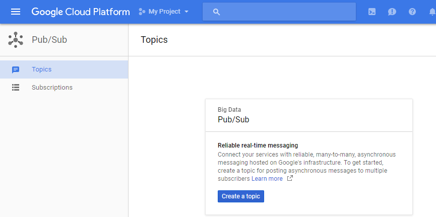Viewport: 436px width, 217px height.
Task: Click the magnifier search icon
Action: [x=216, y=12]
